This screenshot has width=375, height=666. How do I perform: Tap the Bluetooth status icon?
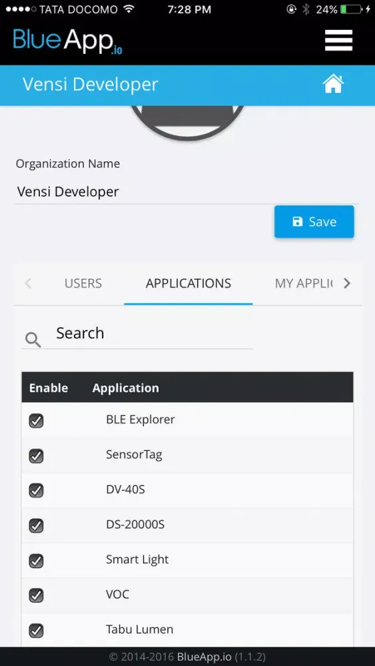pos(306,9)
